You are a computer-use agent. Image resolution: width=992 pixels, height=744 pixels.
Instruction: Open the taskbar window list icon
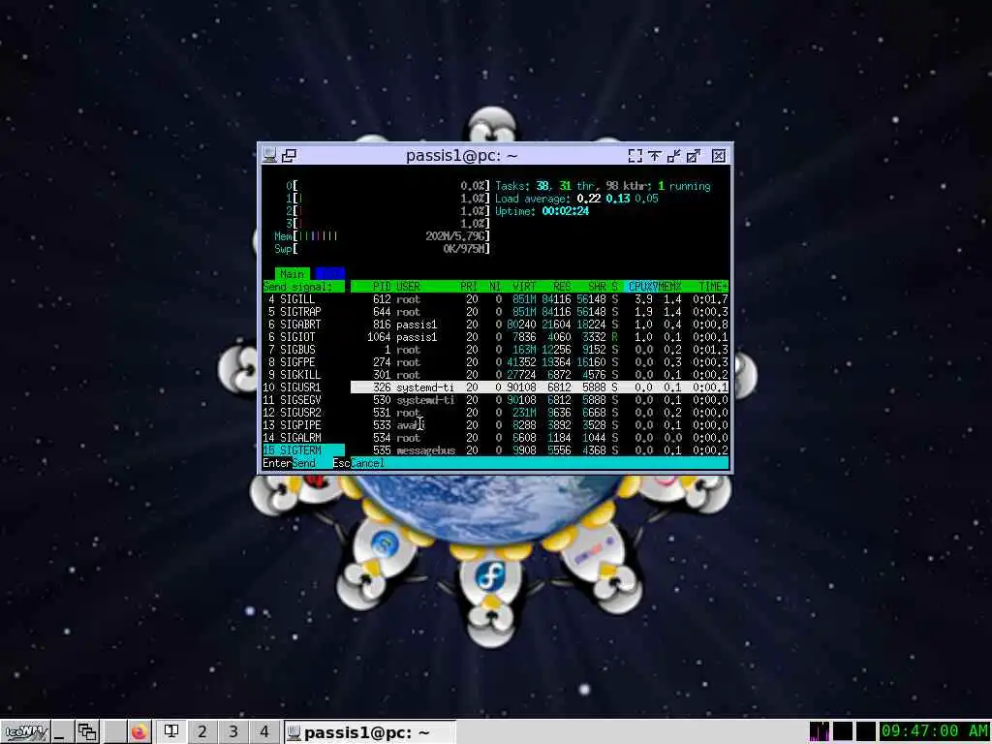(86, 732)
